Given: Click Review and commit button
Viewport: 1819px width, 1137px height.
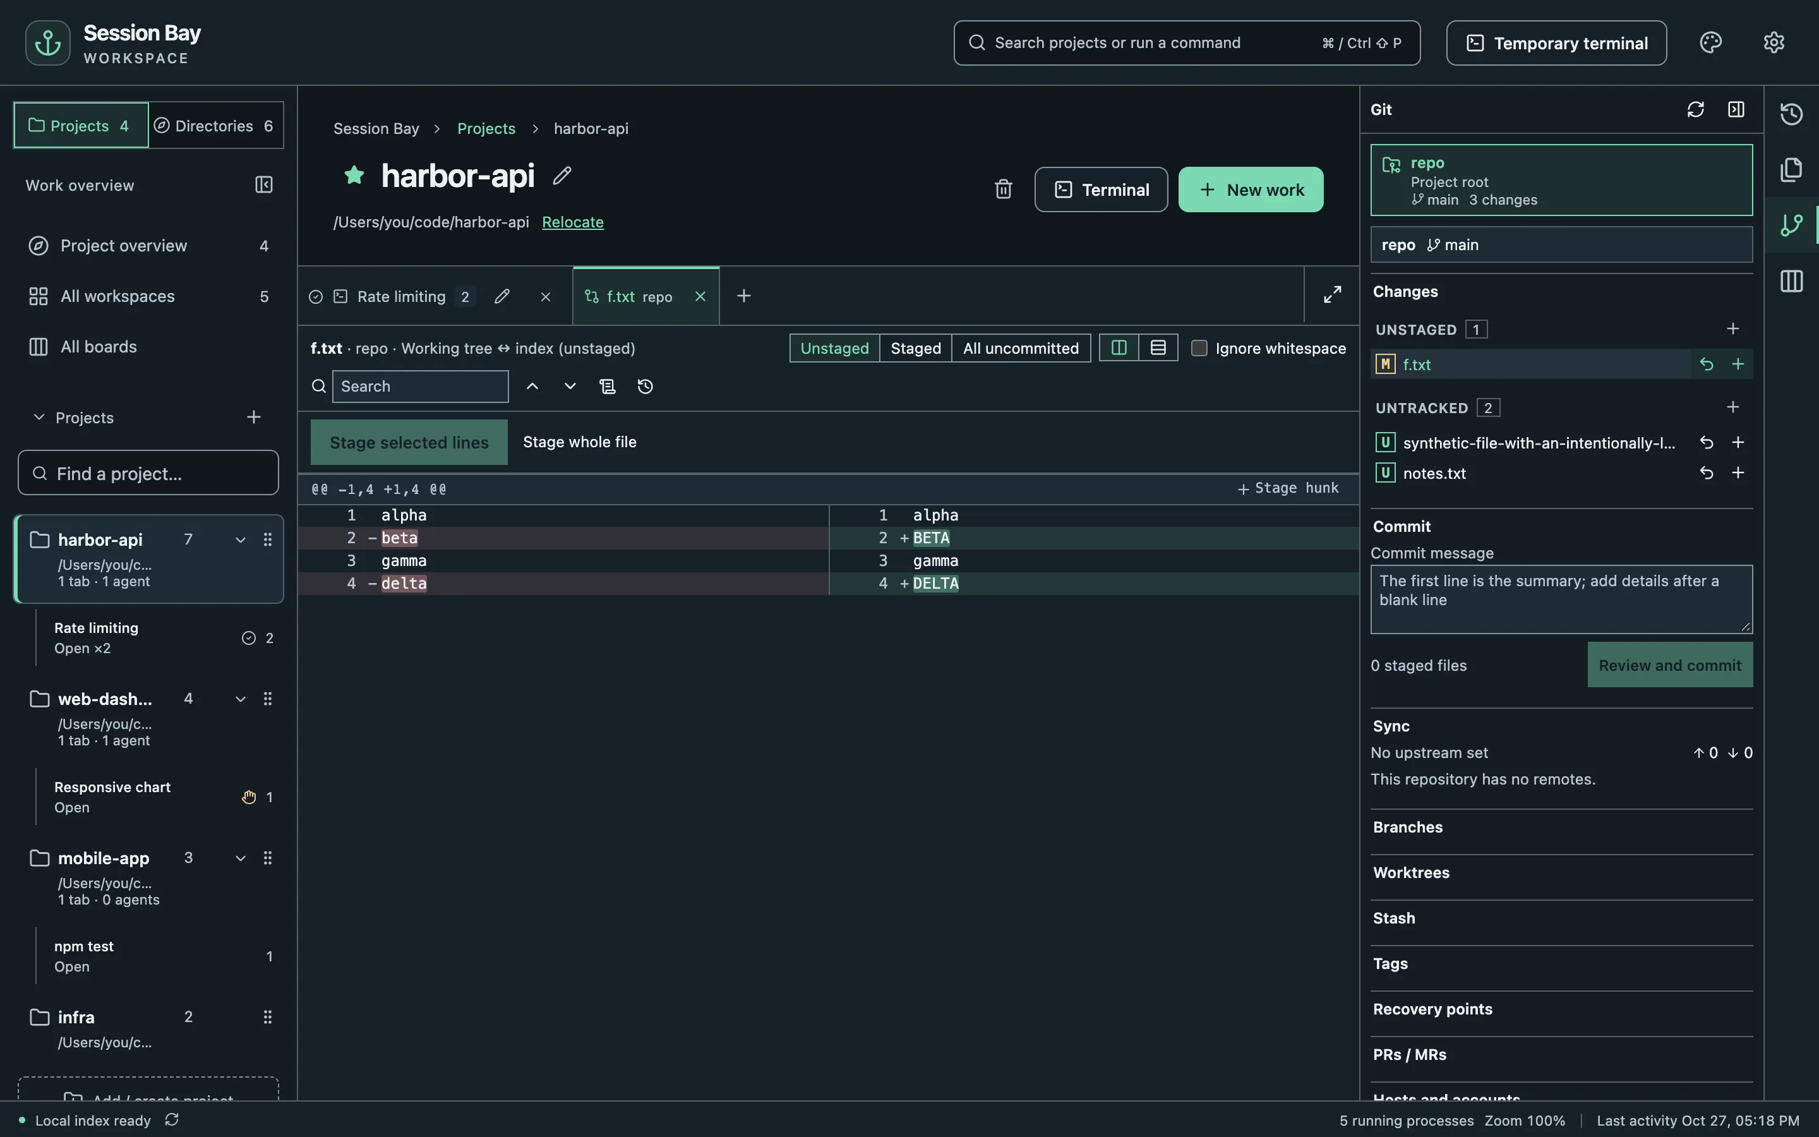Looking at the screenshot, I should (x=1670, y=665).
